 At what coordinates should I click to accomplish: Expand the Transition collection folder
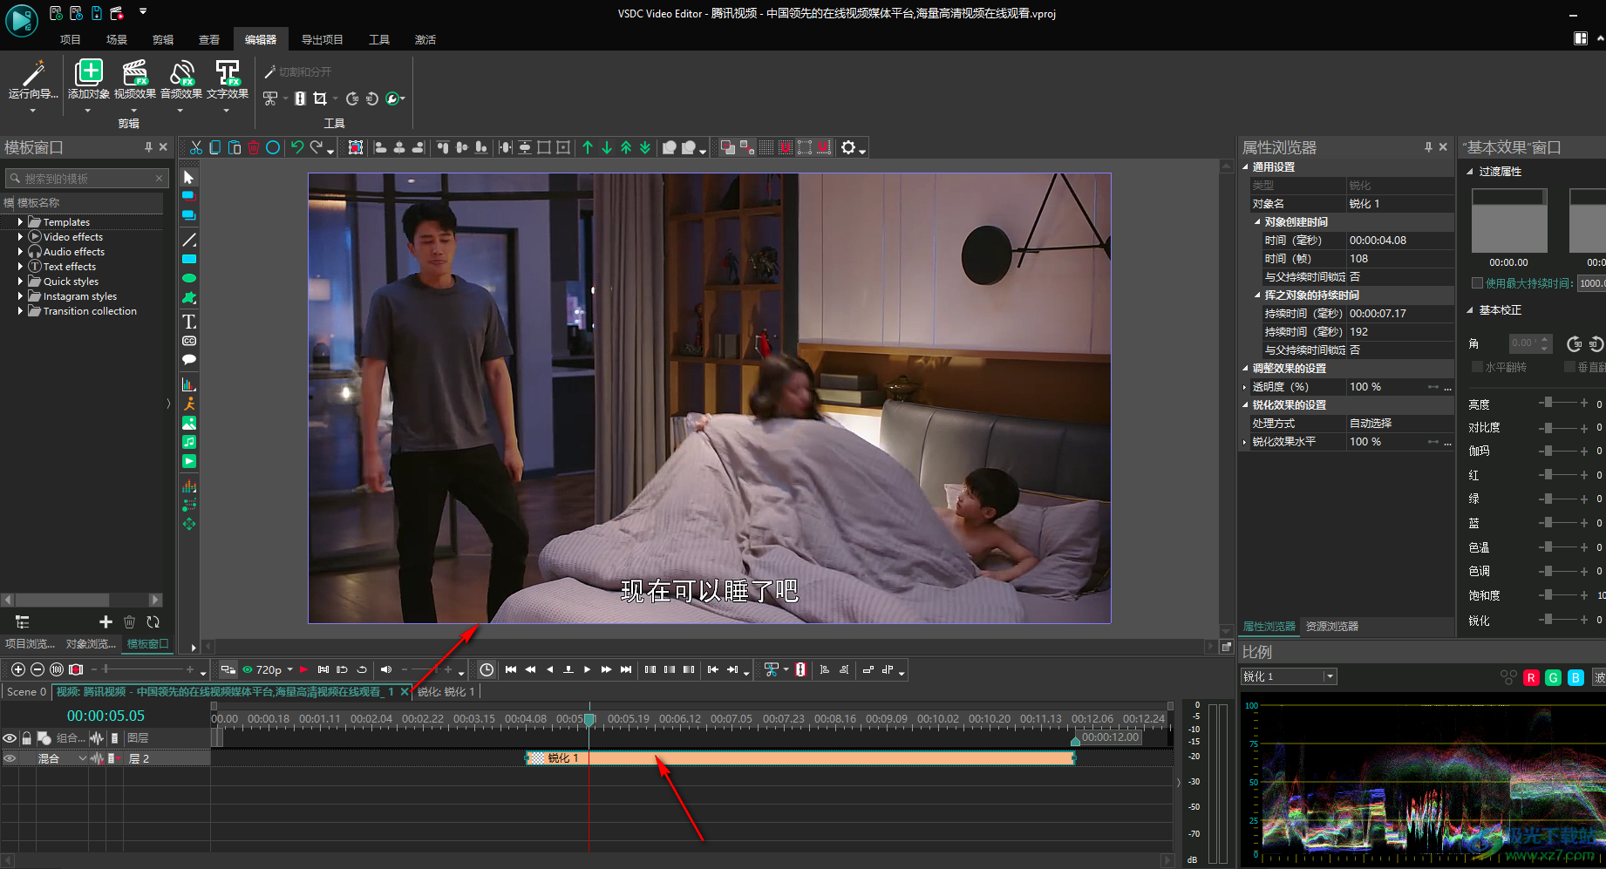[20, 311]
